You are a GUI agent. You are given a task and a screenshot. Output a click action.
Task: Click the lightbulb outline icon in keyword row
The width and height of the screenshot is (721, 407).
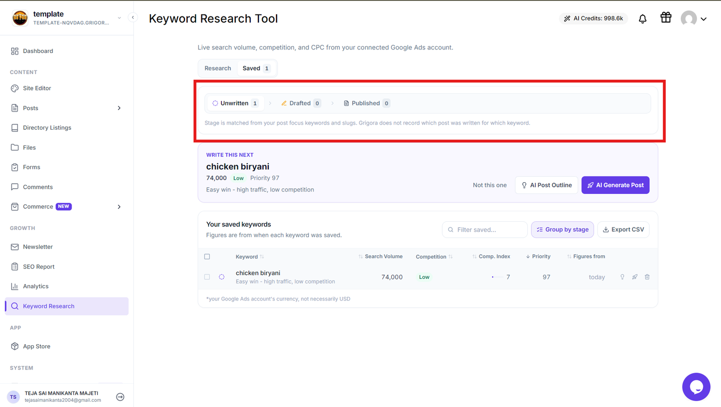tap(622, 277)
